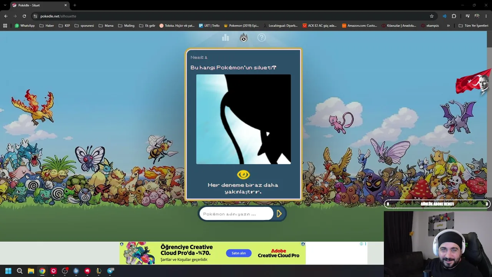Click the address bar URL pokedle.net/silhouette

point(58,16)
